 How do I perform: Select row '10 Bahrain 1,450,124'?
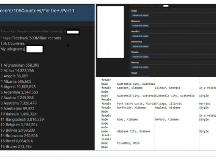[19, 114]
